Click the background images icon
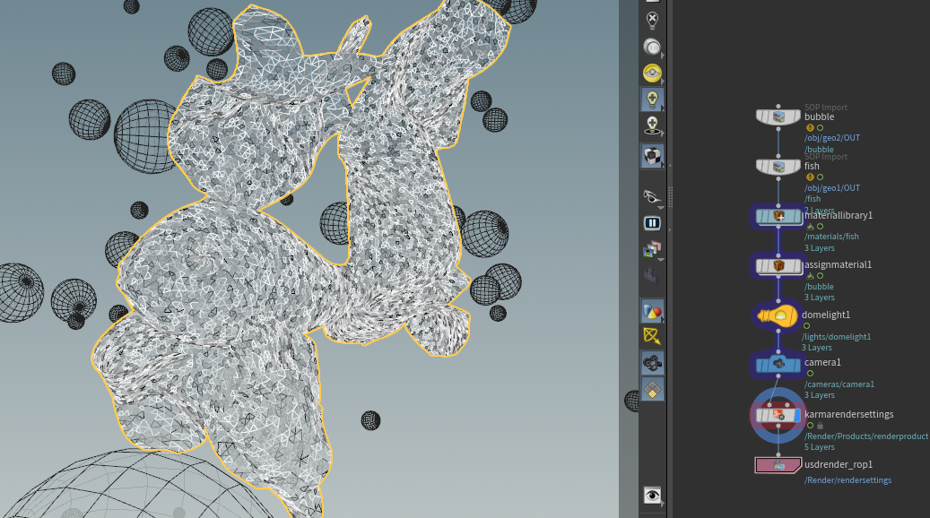The width and height of the screenshot is (930, 518). point(651,249)
